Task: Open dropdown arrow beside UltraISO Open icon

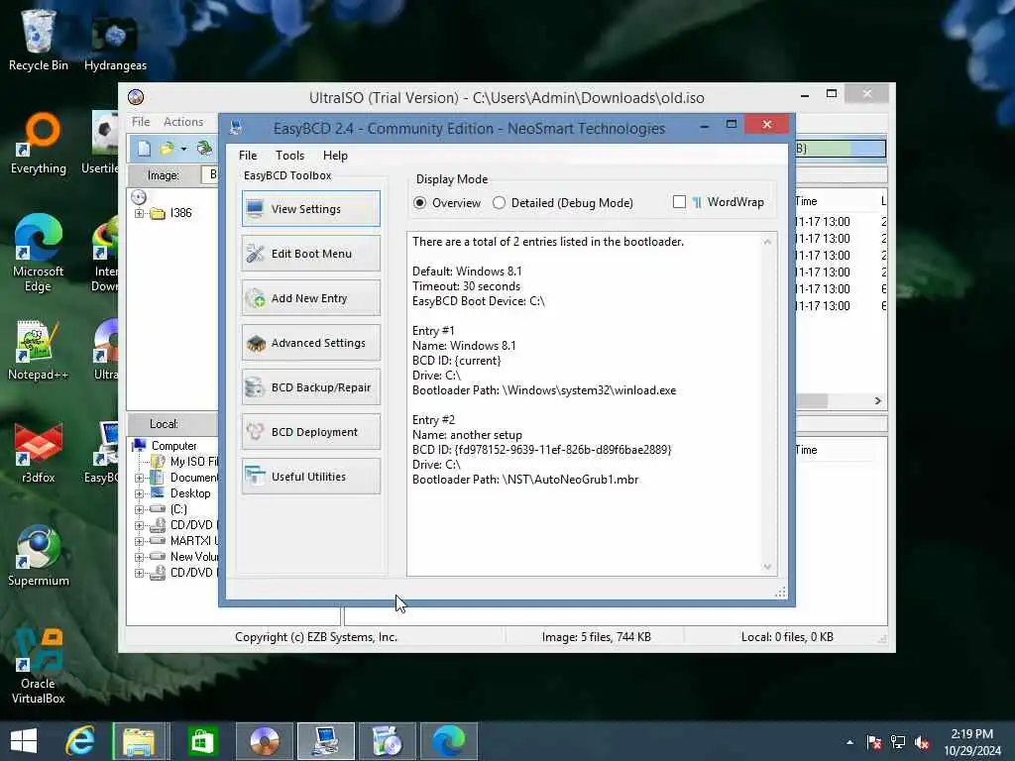Action: 183,150
